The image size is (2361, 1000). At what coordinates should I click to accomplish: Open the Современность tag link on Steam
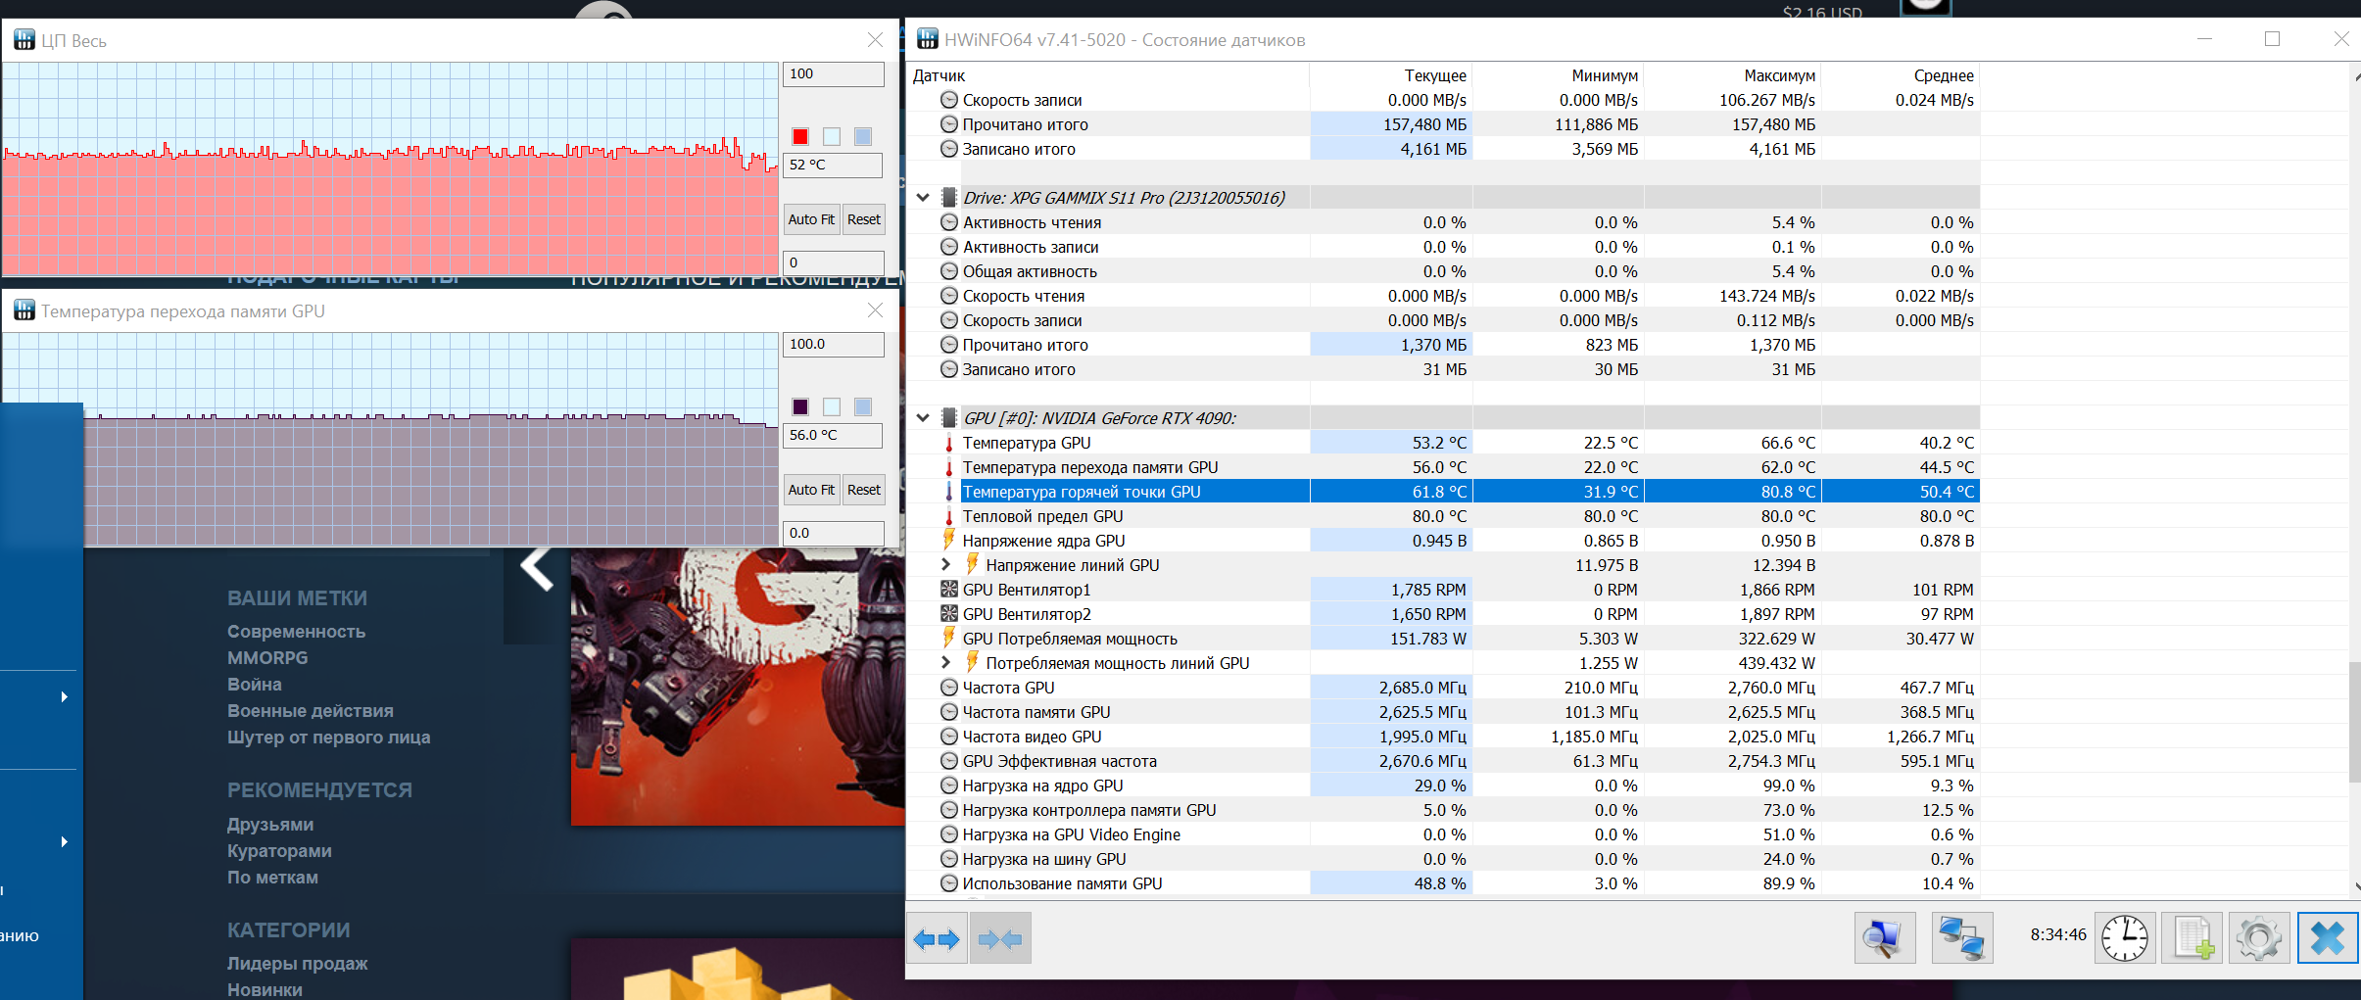[296, 632]
